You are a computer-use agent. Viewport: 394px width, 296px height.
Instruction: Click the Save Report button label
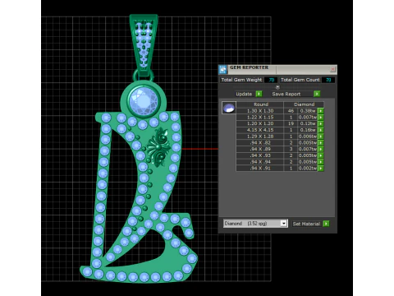pyautogui.click(x=286, y=94)
